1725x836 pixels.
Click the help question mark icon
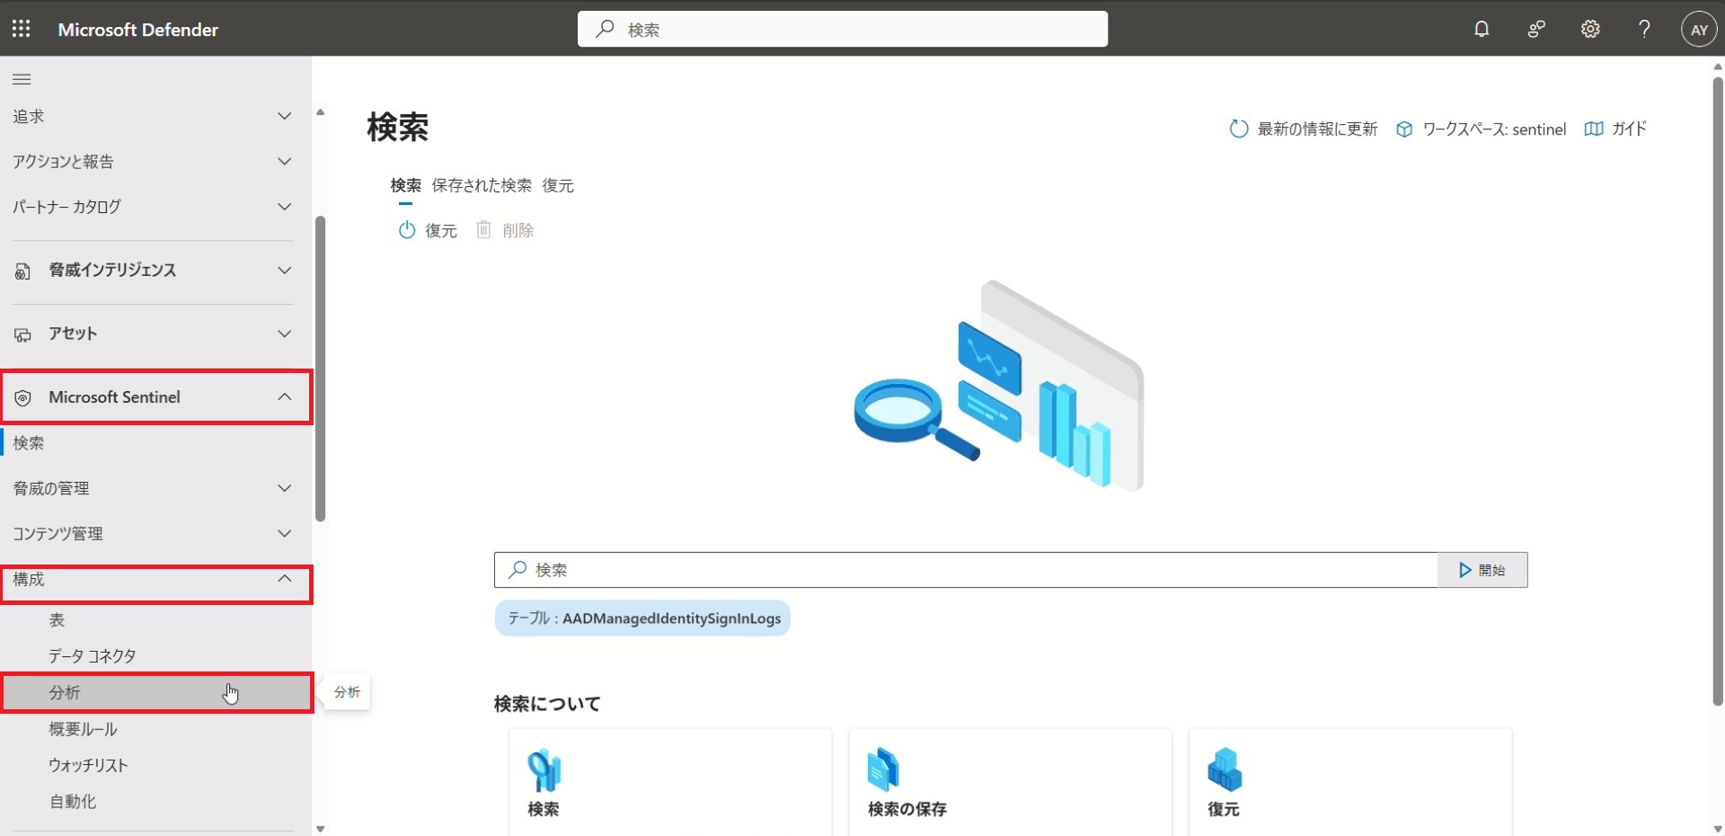click(x=1644, y=29)
